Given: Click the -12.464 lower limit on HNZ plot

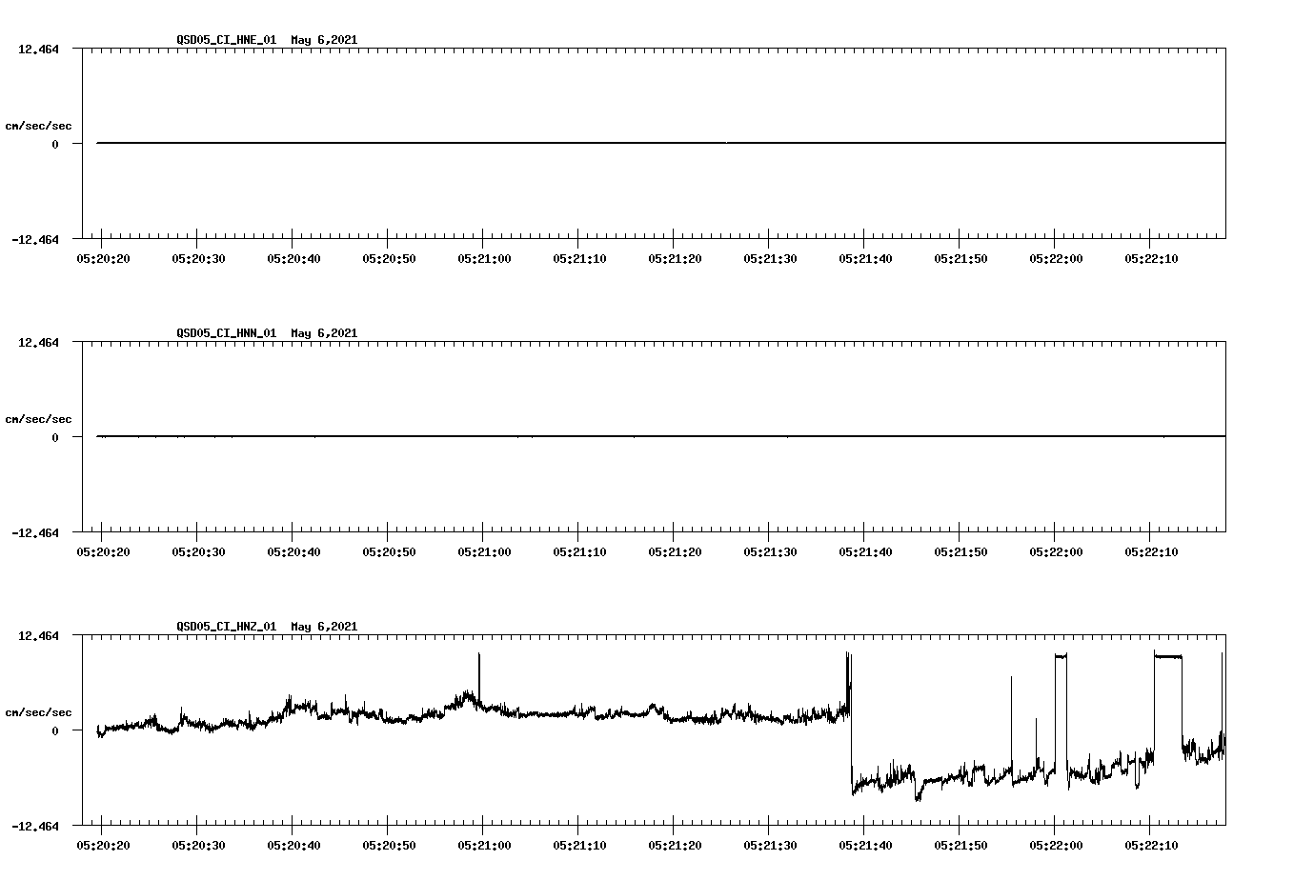Looking at the screenshot, I should [x=35, y=825].
